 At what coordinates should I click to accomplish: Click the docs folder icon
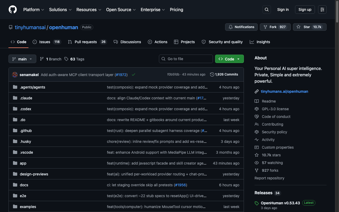tap(15, 185)
